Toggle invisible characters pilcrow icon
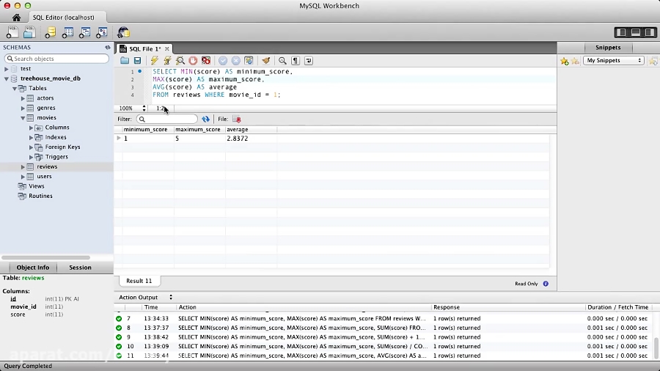 [296, 61]
